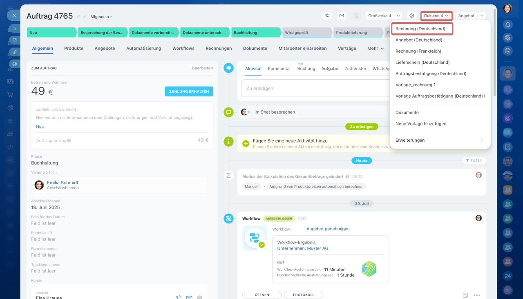Image resolution: width=523 pixels, height=299 pixels.
Task: Click the shopping cart icon in left sidebar
Action: tap(10, 94)
